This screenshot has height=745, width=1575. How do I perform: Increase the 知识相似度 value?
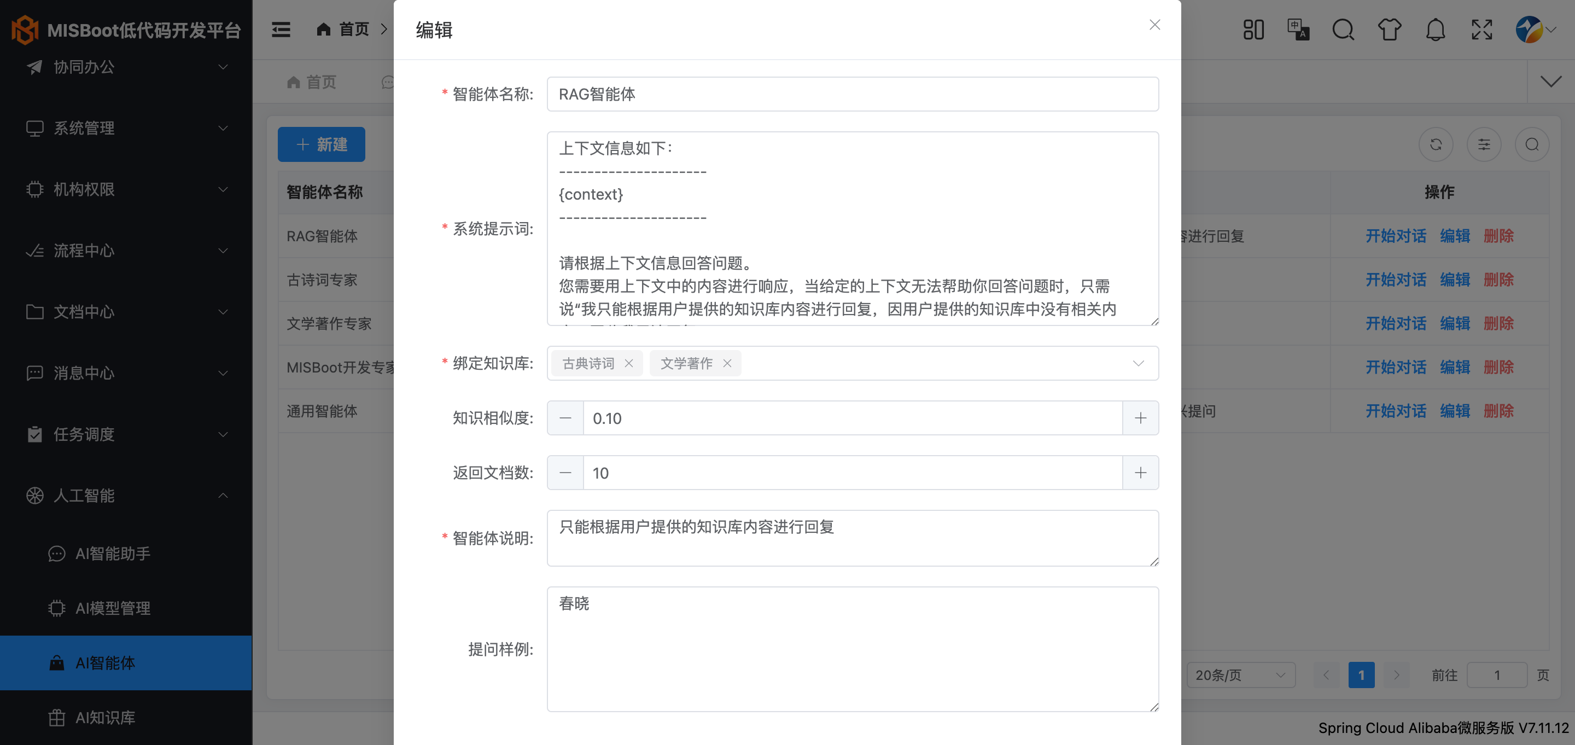coord(1140,418)
